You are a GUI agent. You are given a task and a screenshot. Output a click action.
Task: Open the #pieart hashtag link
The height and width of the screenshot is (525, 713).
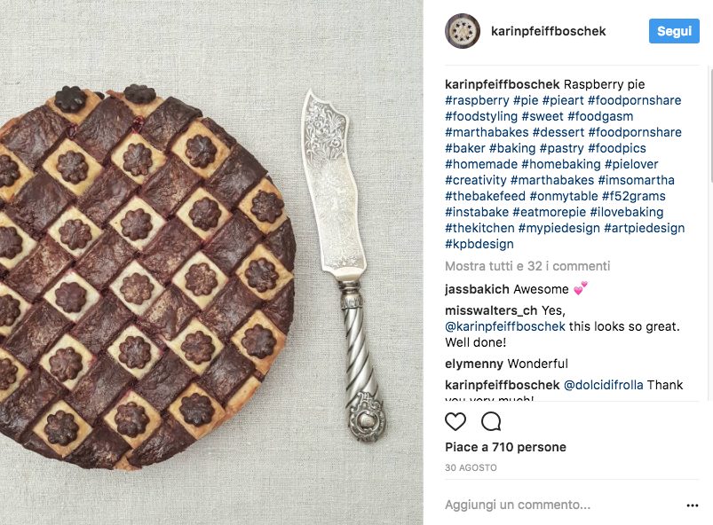pyautogui.click(x=563, y=100)
